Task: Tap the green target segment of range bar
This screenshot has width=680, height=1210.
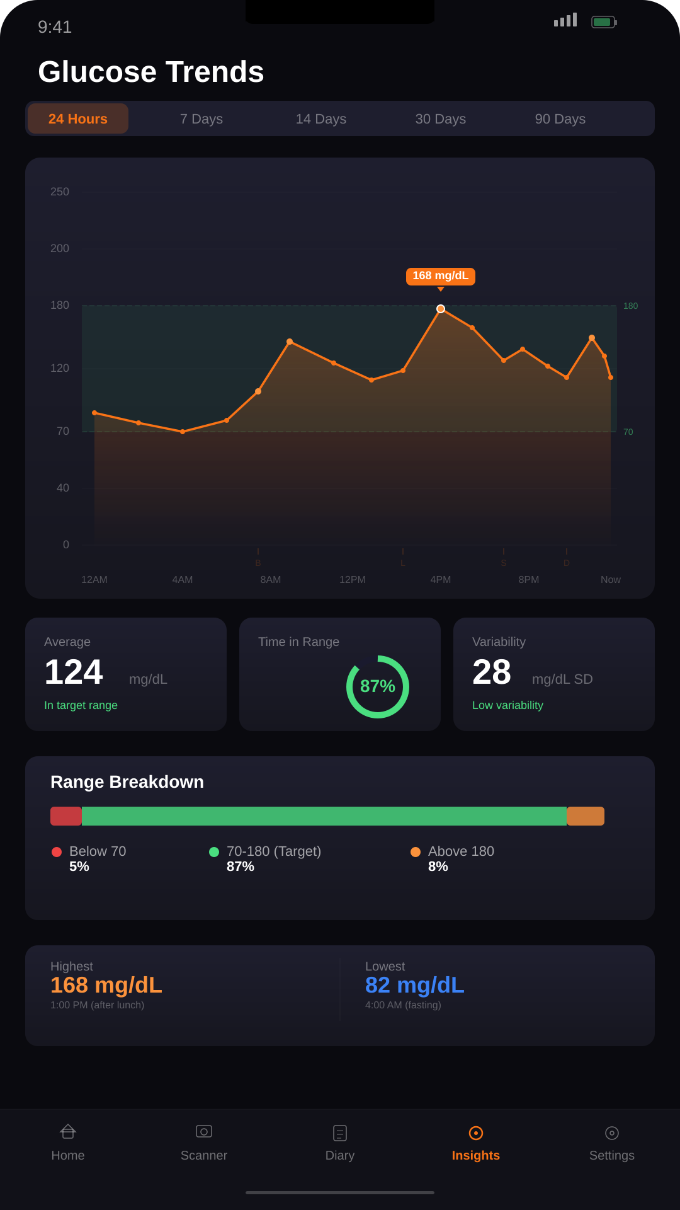Action: pyautogui.click(x=324, y=816)
